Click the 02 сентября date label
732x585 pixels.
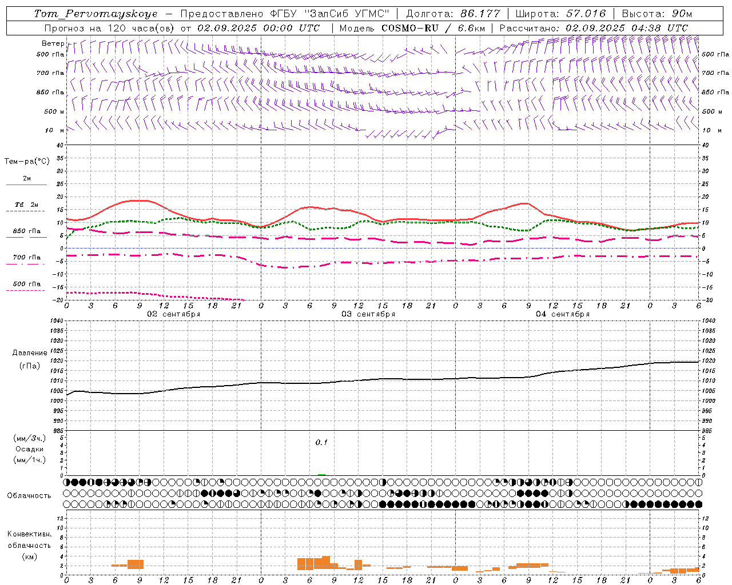click(174, 314)
